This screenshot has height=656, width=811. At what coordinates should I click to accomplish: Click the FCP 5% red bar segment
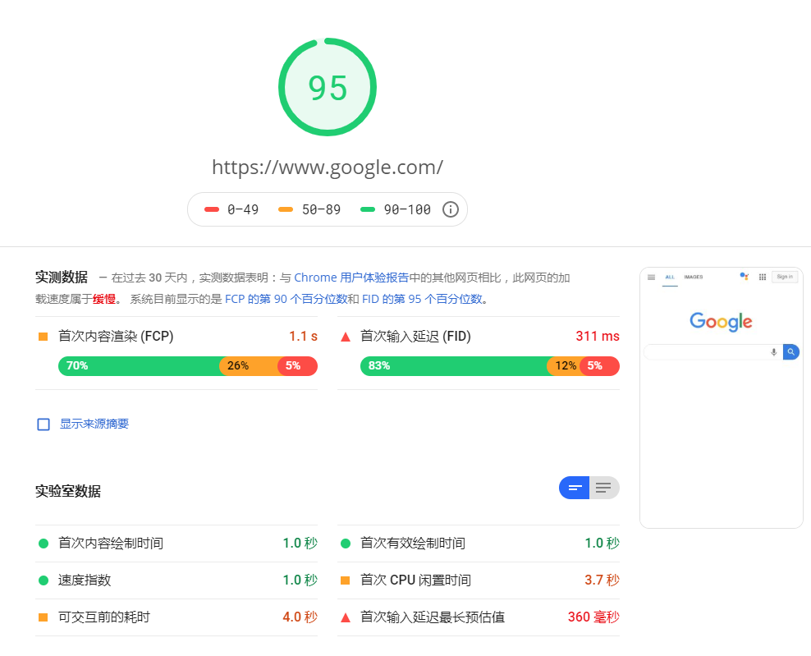click(x=297, y=365)
